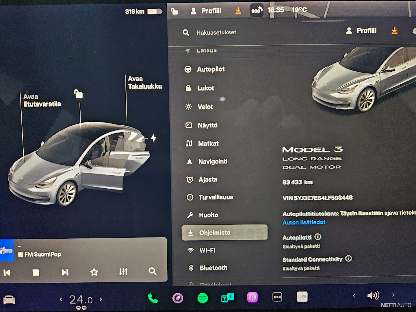Open the audio equalizer settings icon
This screenshot has width=416, height=312.
[x=123, y=272]
